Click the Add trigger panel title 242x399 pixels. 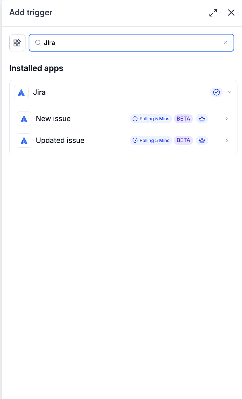[x=31, y=12]
